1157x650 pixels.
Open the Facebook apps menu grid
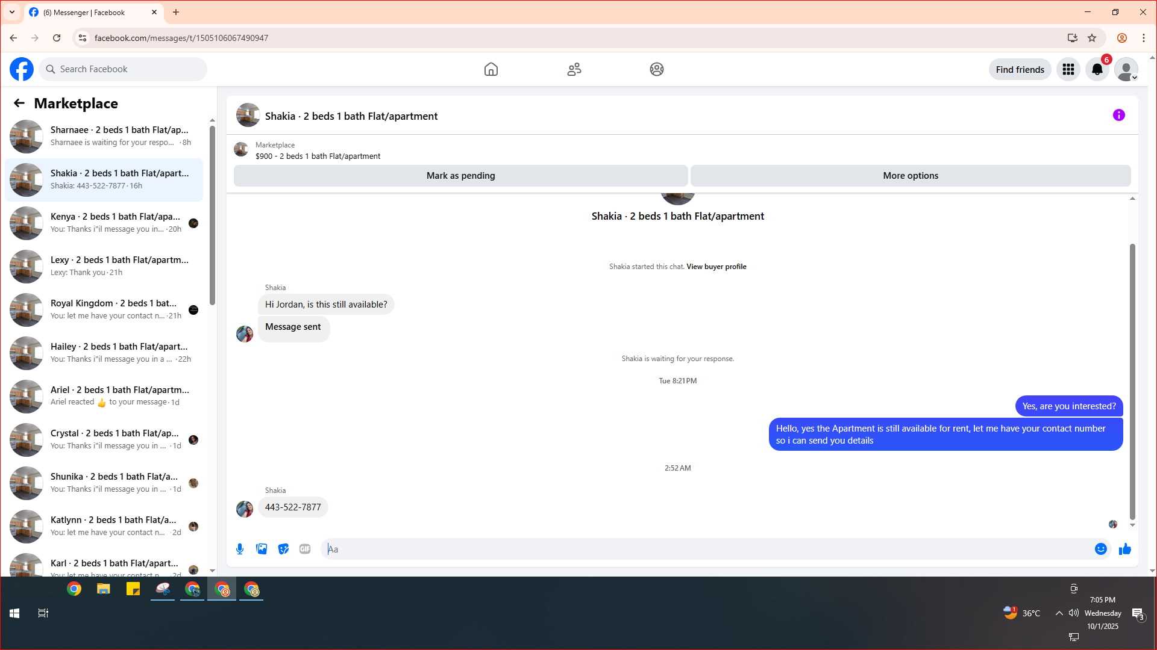point(1068,69)
